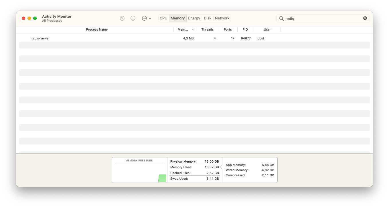This screenshot has width=389, height=208.
Task: Open the Energy tab
Action: coord(194,18)
